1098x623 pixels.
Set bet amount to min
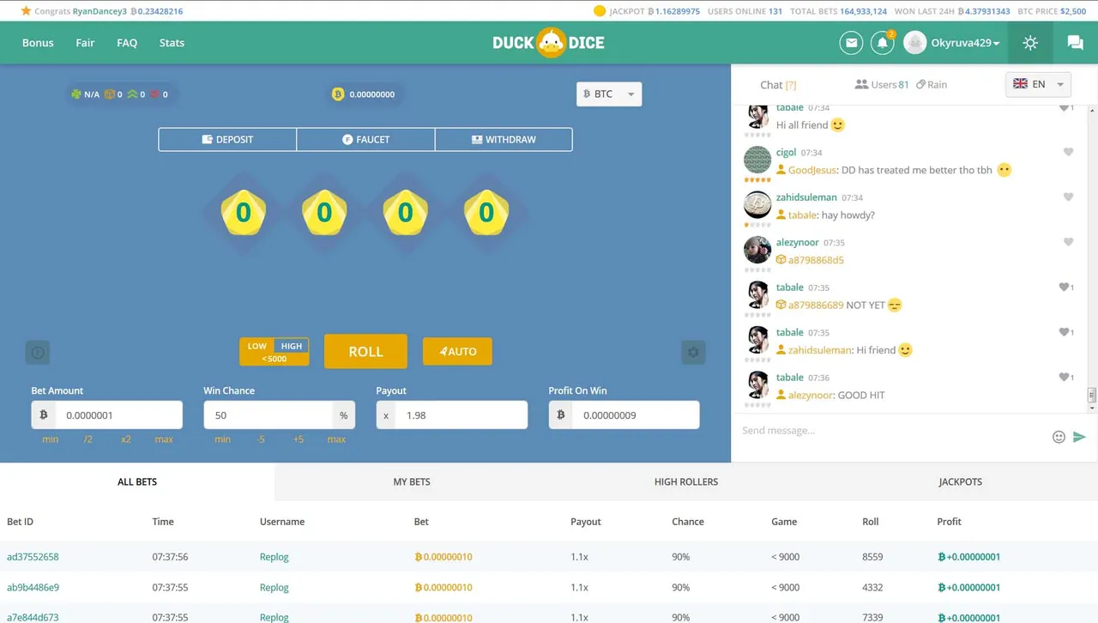coord(51,439)
